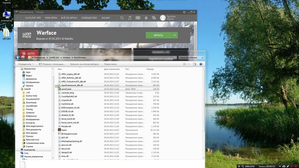
Task: Open ВСЁ ОБ ИГРАХ in game center
Action: (x=69, y=18)
